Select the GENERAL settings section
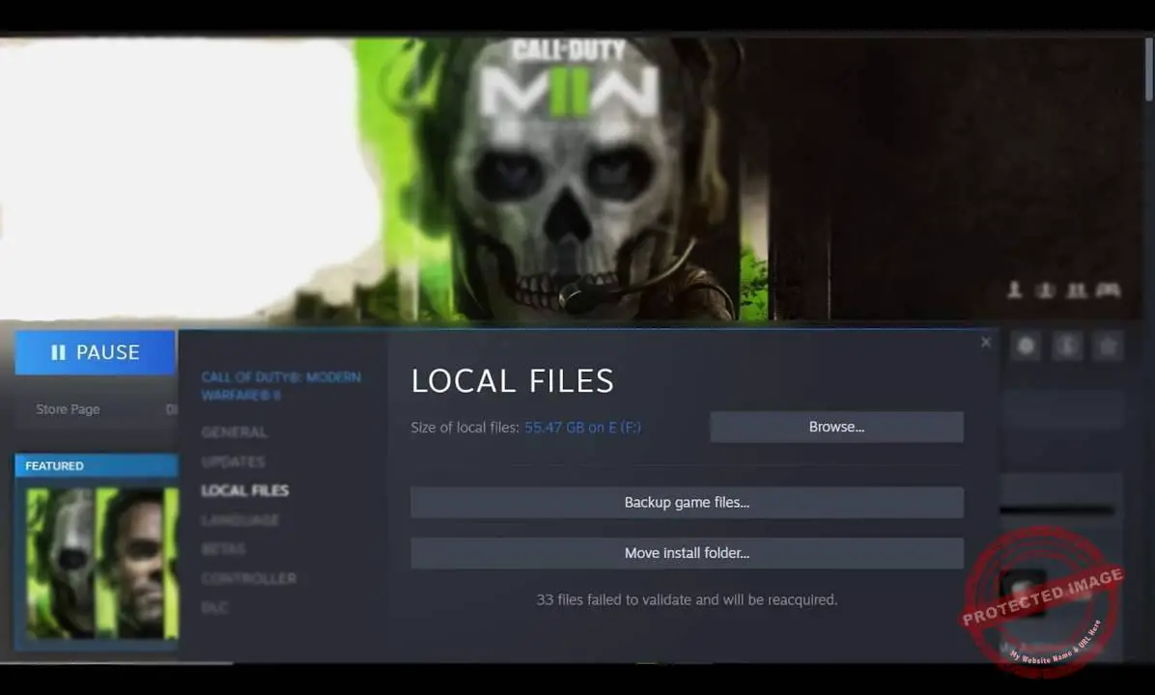The height and width of the screenshot is (695, 1155). [234, 432]
